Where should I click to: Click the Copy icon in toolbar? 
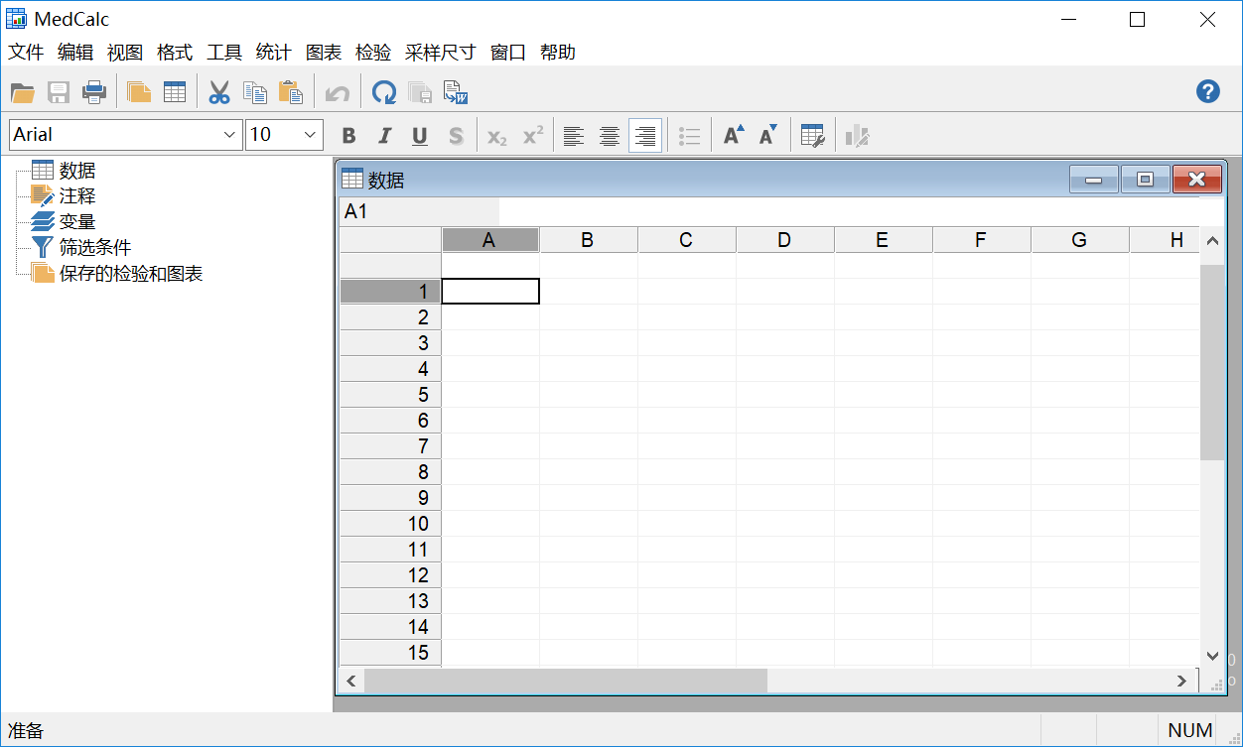(x=255, y=93)
